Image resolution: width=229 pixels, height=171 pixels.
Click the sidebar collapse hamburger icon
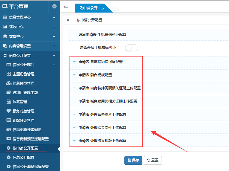pyautogui.click(x=66, y=6)
